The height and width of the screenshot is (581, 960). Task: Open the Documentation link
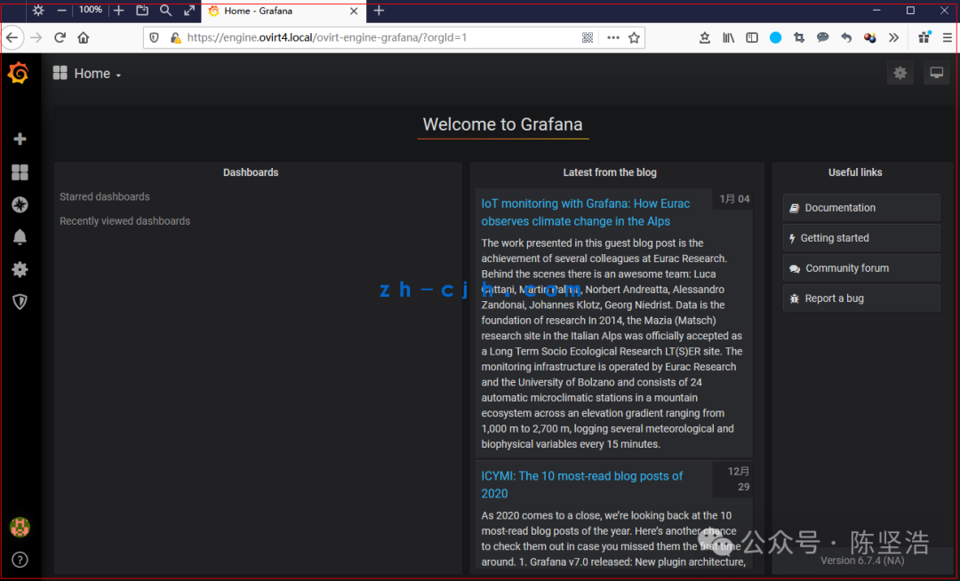tap(861, 208)
